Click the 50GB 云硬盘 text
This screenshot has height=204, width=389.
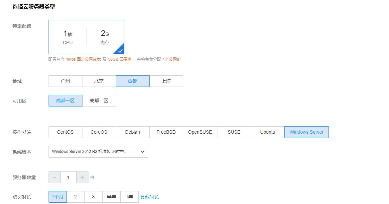(x=120, y=59)
